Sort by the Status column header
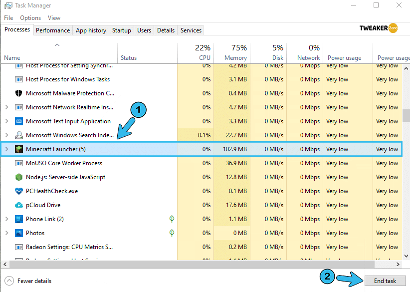 (x=148, y=53)
